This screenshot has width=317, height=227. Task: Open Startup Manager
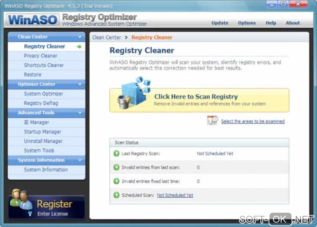pyautogui.click(x=47, y=132)
